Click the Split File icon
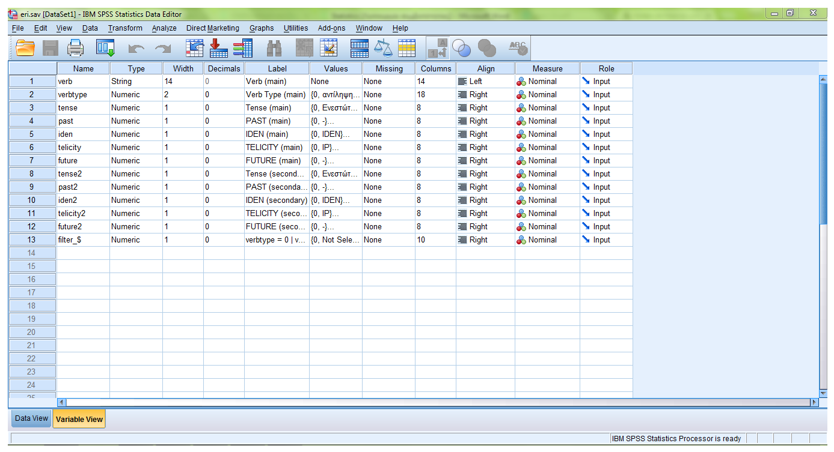The width and height of the screenshot is (834, 452). 359,48
